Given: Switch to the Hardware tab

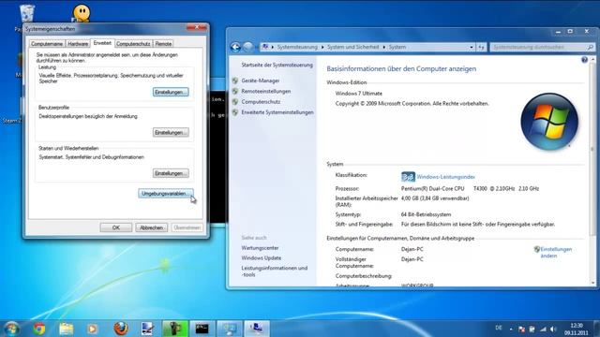Looking at the screenshot, I should (x=78, y=44).
